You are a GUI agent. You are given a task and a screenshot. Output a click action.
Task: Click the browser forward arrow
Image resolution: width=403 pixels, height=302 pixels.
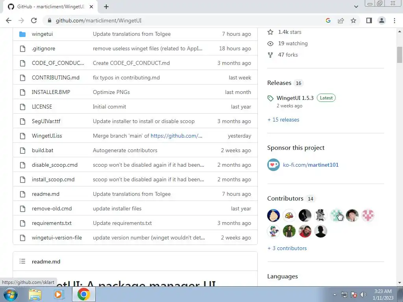[21, 20]
